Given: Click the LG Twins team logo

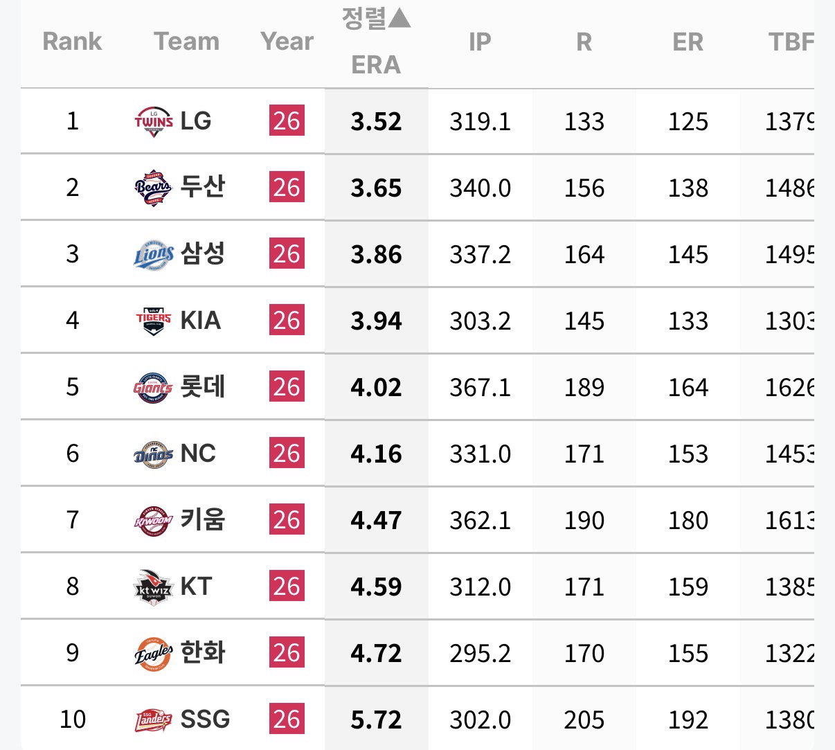Looking at the screenshot, I should click(154, 122).
